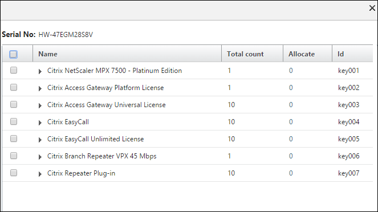Expand the Access Gateway Platform License row
Image resolution: width=378 pixels, height=212 pixels.
pyautogui.click(x=40, y=89)
